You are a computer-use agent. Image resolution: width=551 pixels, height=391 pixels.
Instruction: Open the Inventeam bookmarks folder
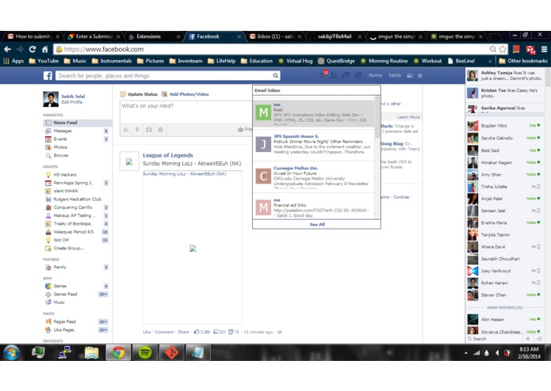tap(186, 61)
